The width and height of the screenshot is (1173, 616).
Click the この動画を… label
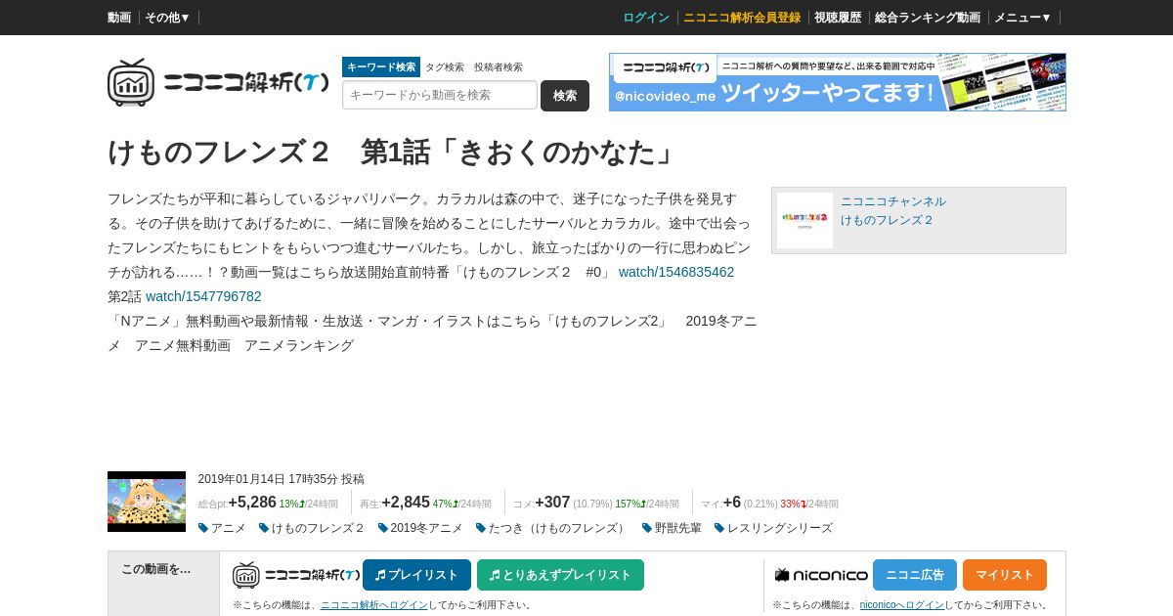click(156, 569)
